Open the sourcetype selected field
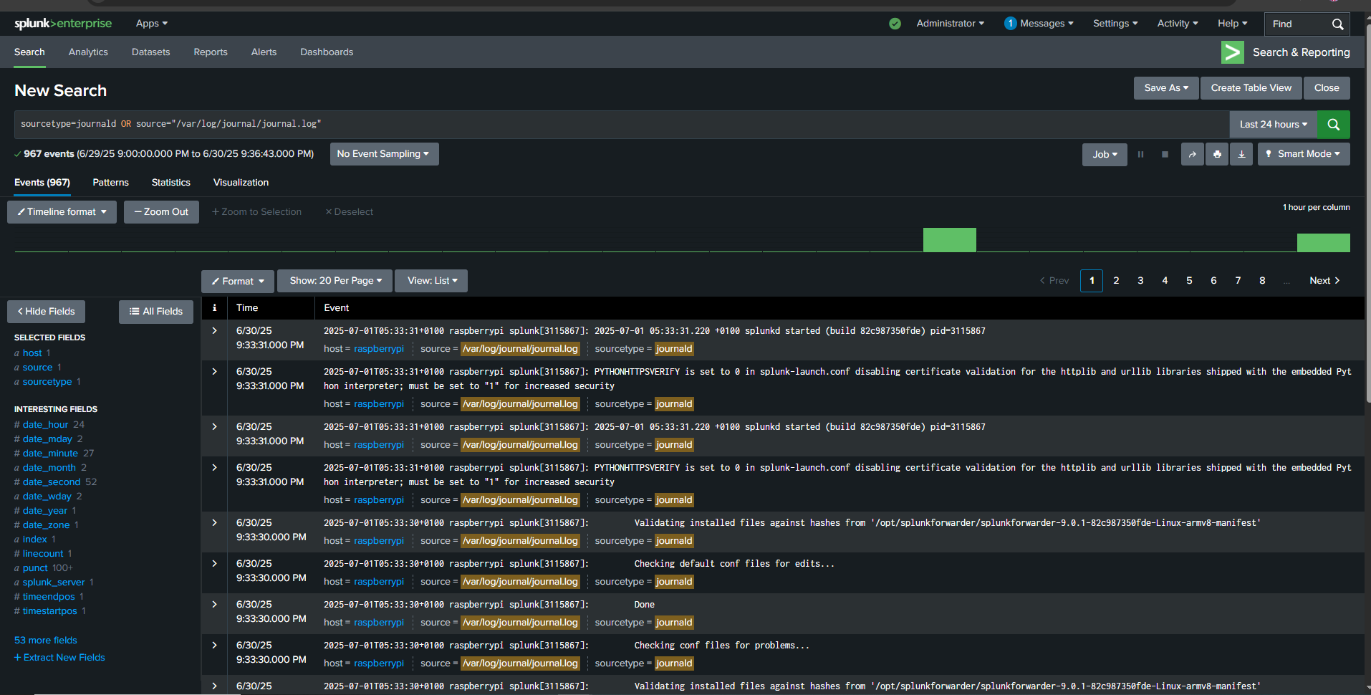The image size is (1371, 695). tap(47, 382)
